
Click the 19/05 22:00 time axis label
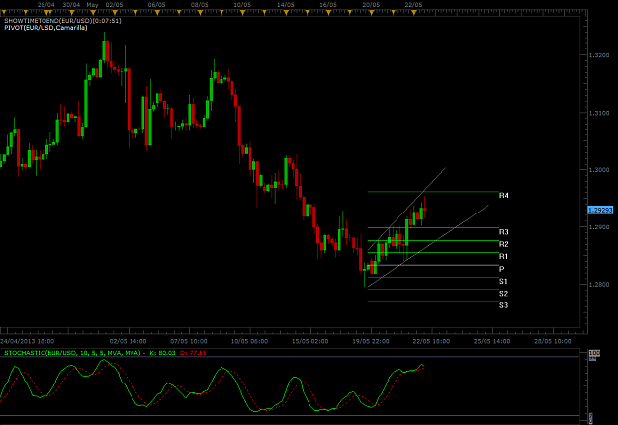tap(371, 341)
